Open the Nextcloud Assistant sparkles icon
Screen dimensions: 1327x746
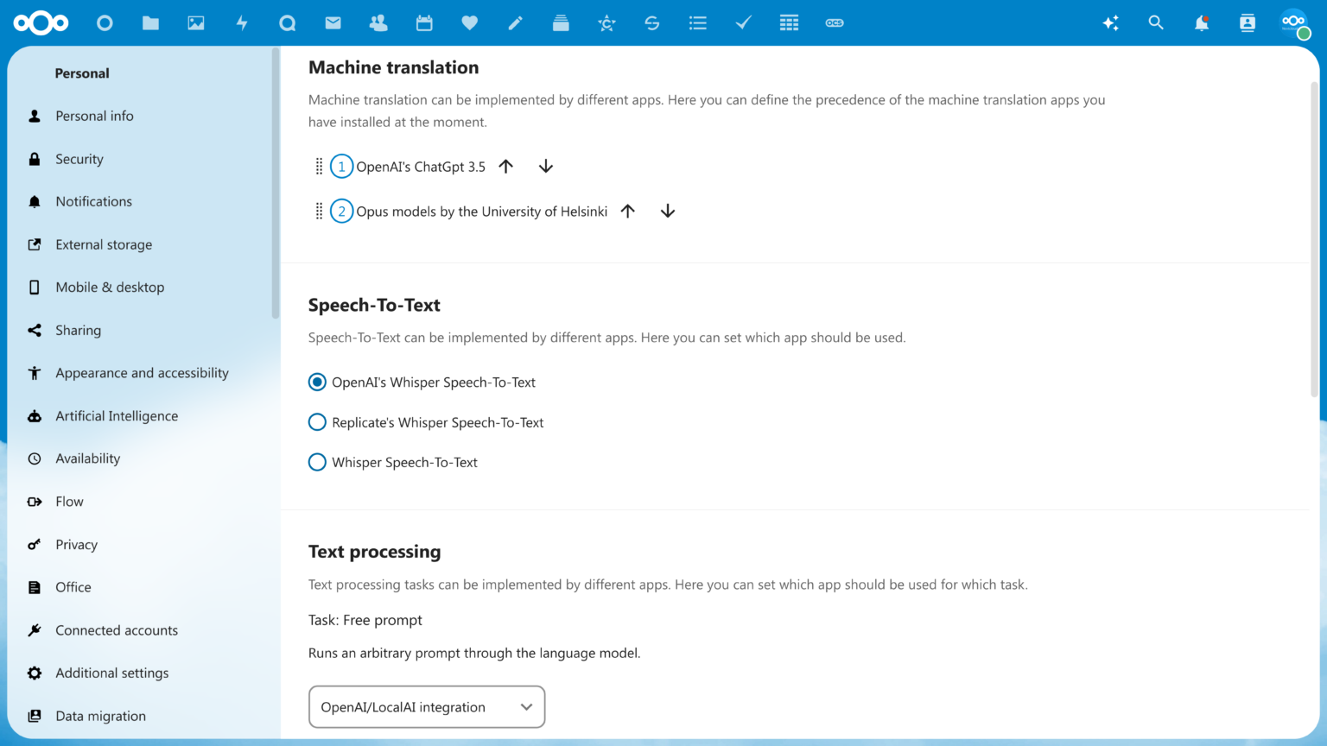[x=1110, y=22]
